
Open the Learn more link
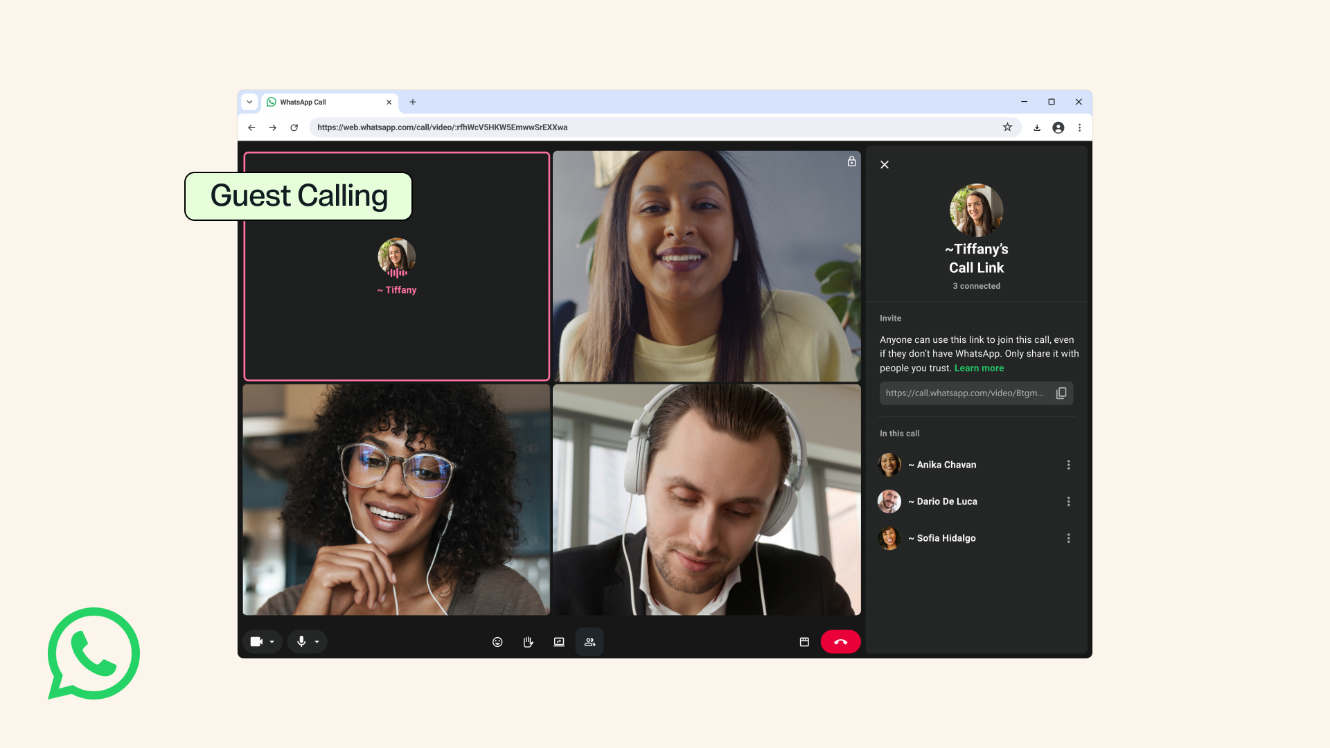coord(979,368)
